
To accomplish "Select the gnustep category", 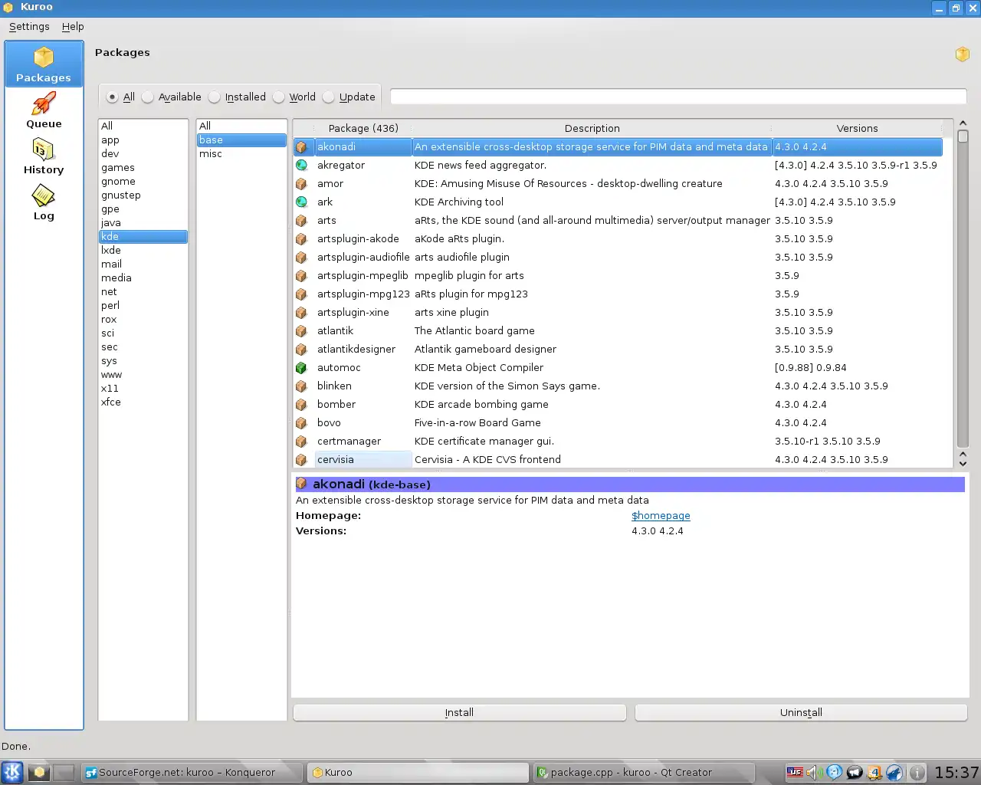I will pos(143,195).
